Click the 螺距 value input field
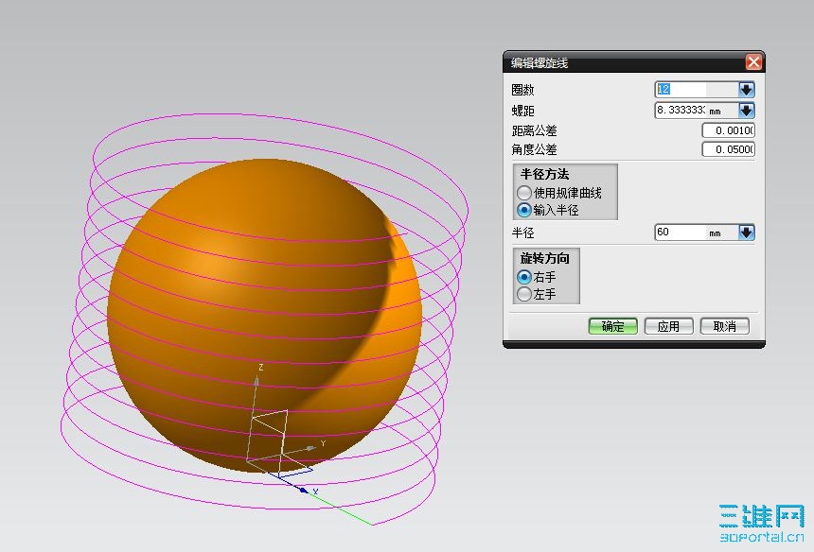The image size is (814, 552). pos(696,111)
